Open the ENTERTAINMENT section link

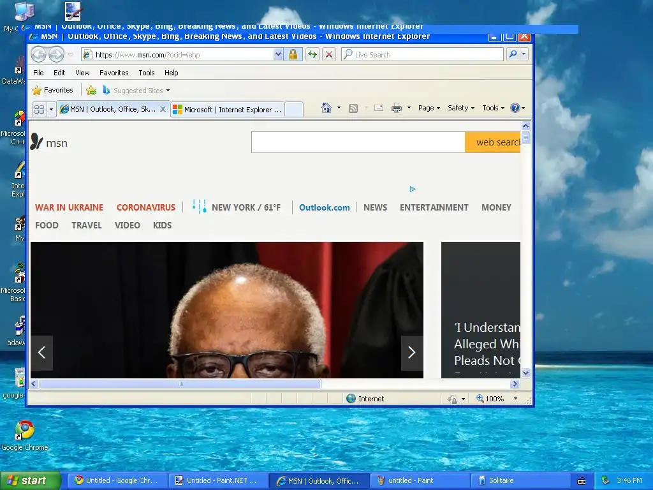click(x=434, y=207)
